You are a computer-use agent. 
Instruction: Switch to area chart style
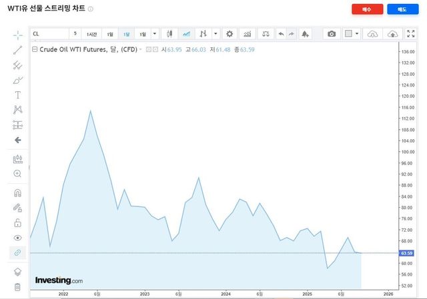[187, 34]
